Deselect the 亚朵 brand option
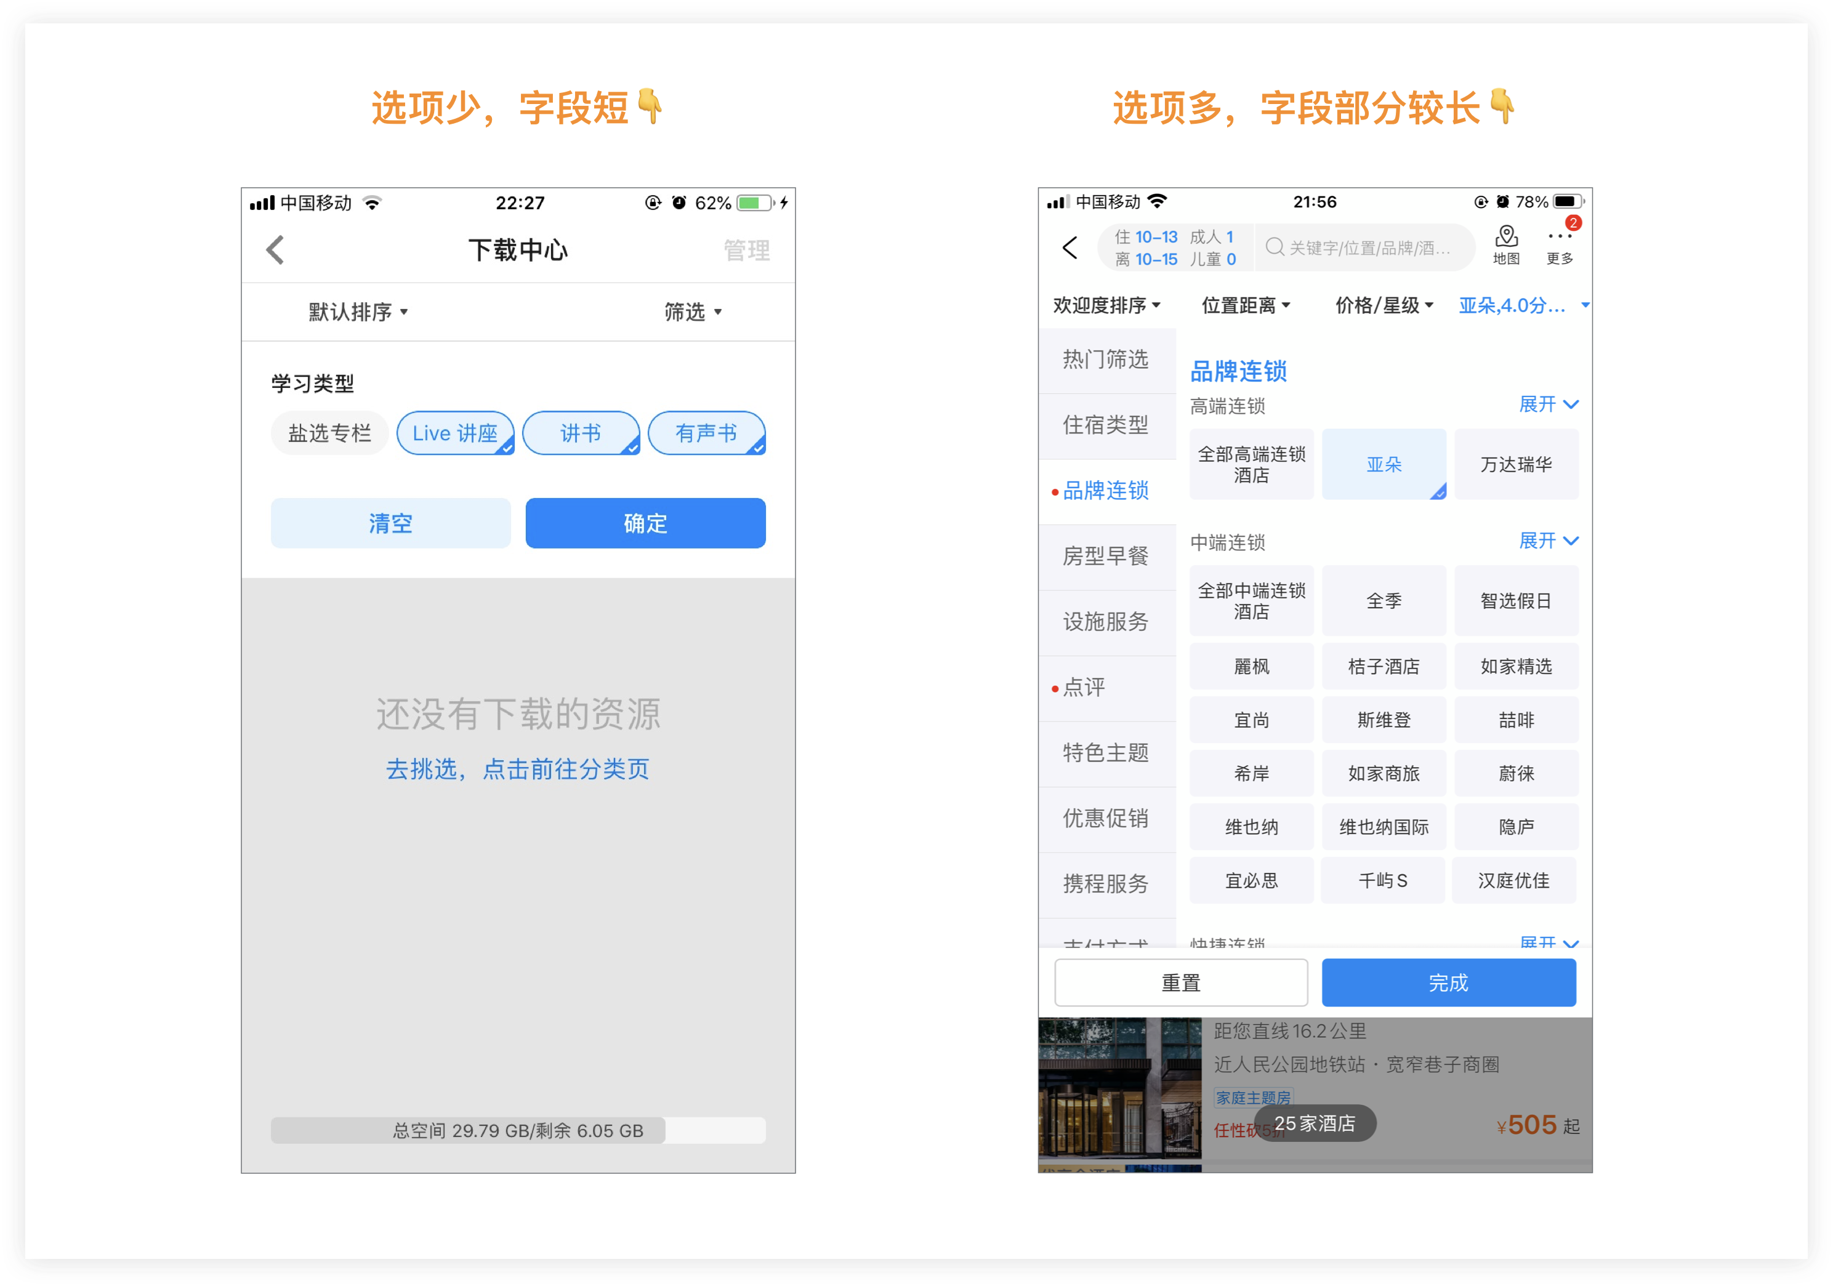1833x1286 pixels. coord(1383,464)
